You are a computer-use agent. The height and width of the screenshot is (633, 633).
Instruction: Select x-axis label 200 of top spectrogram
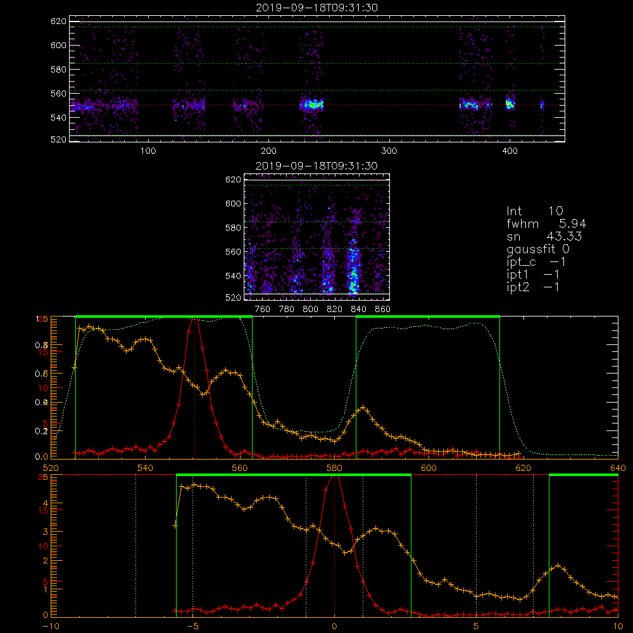(x=269, y=151)
